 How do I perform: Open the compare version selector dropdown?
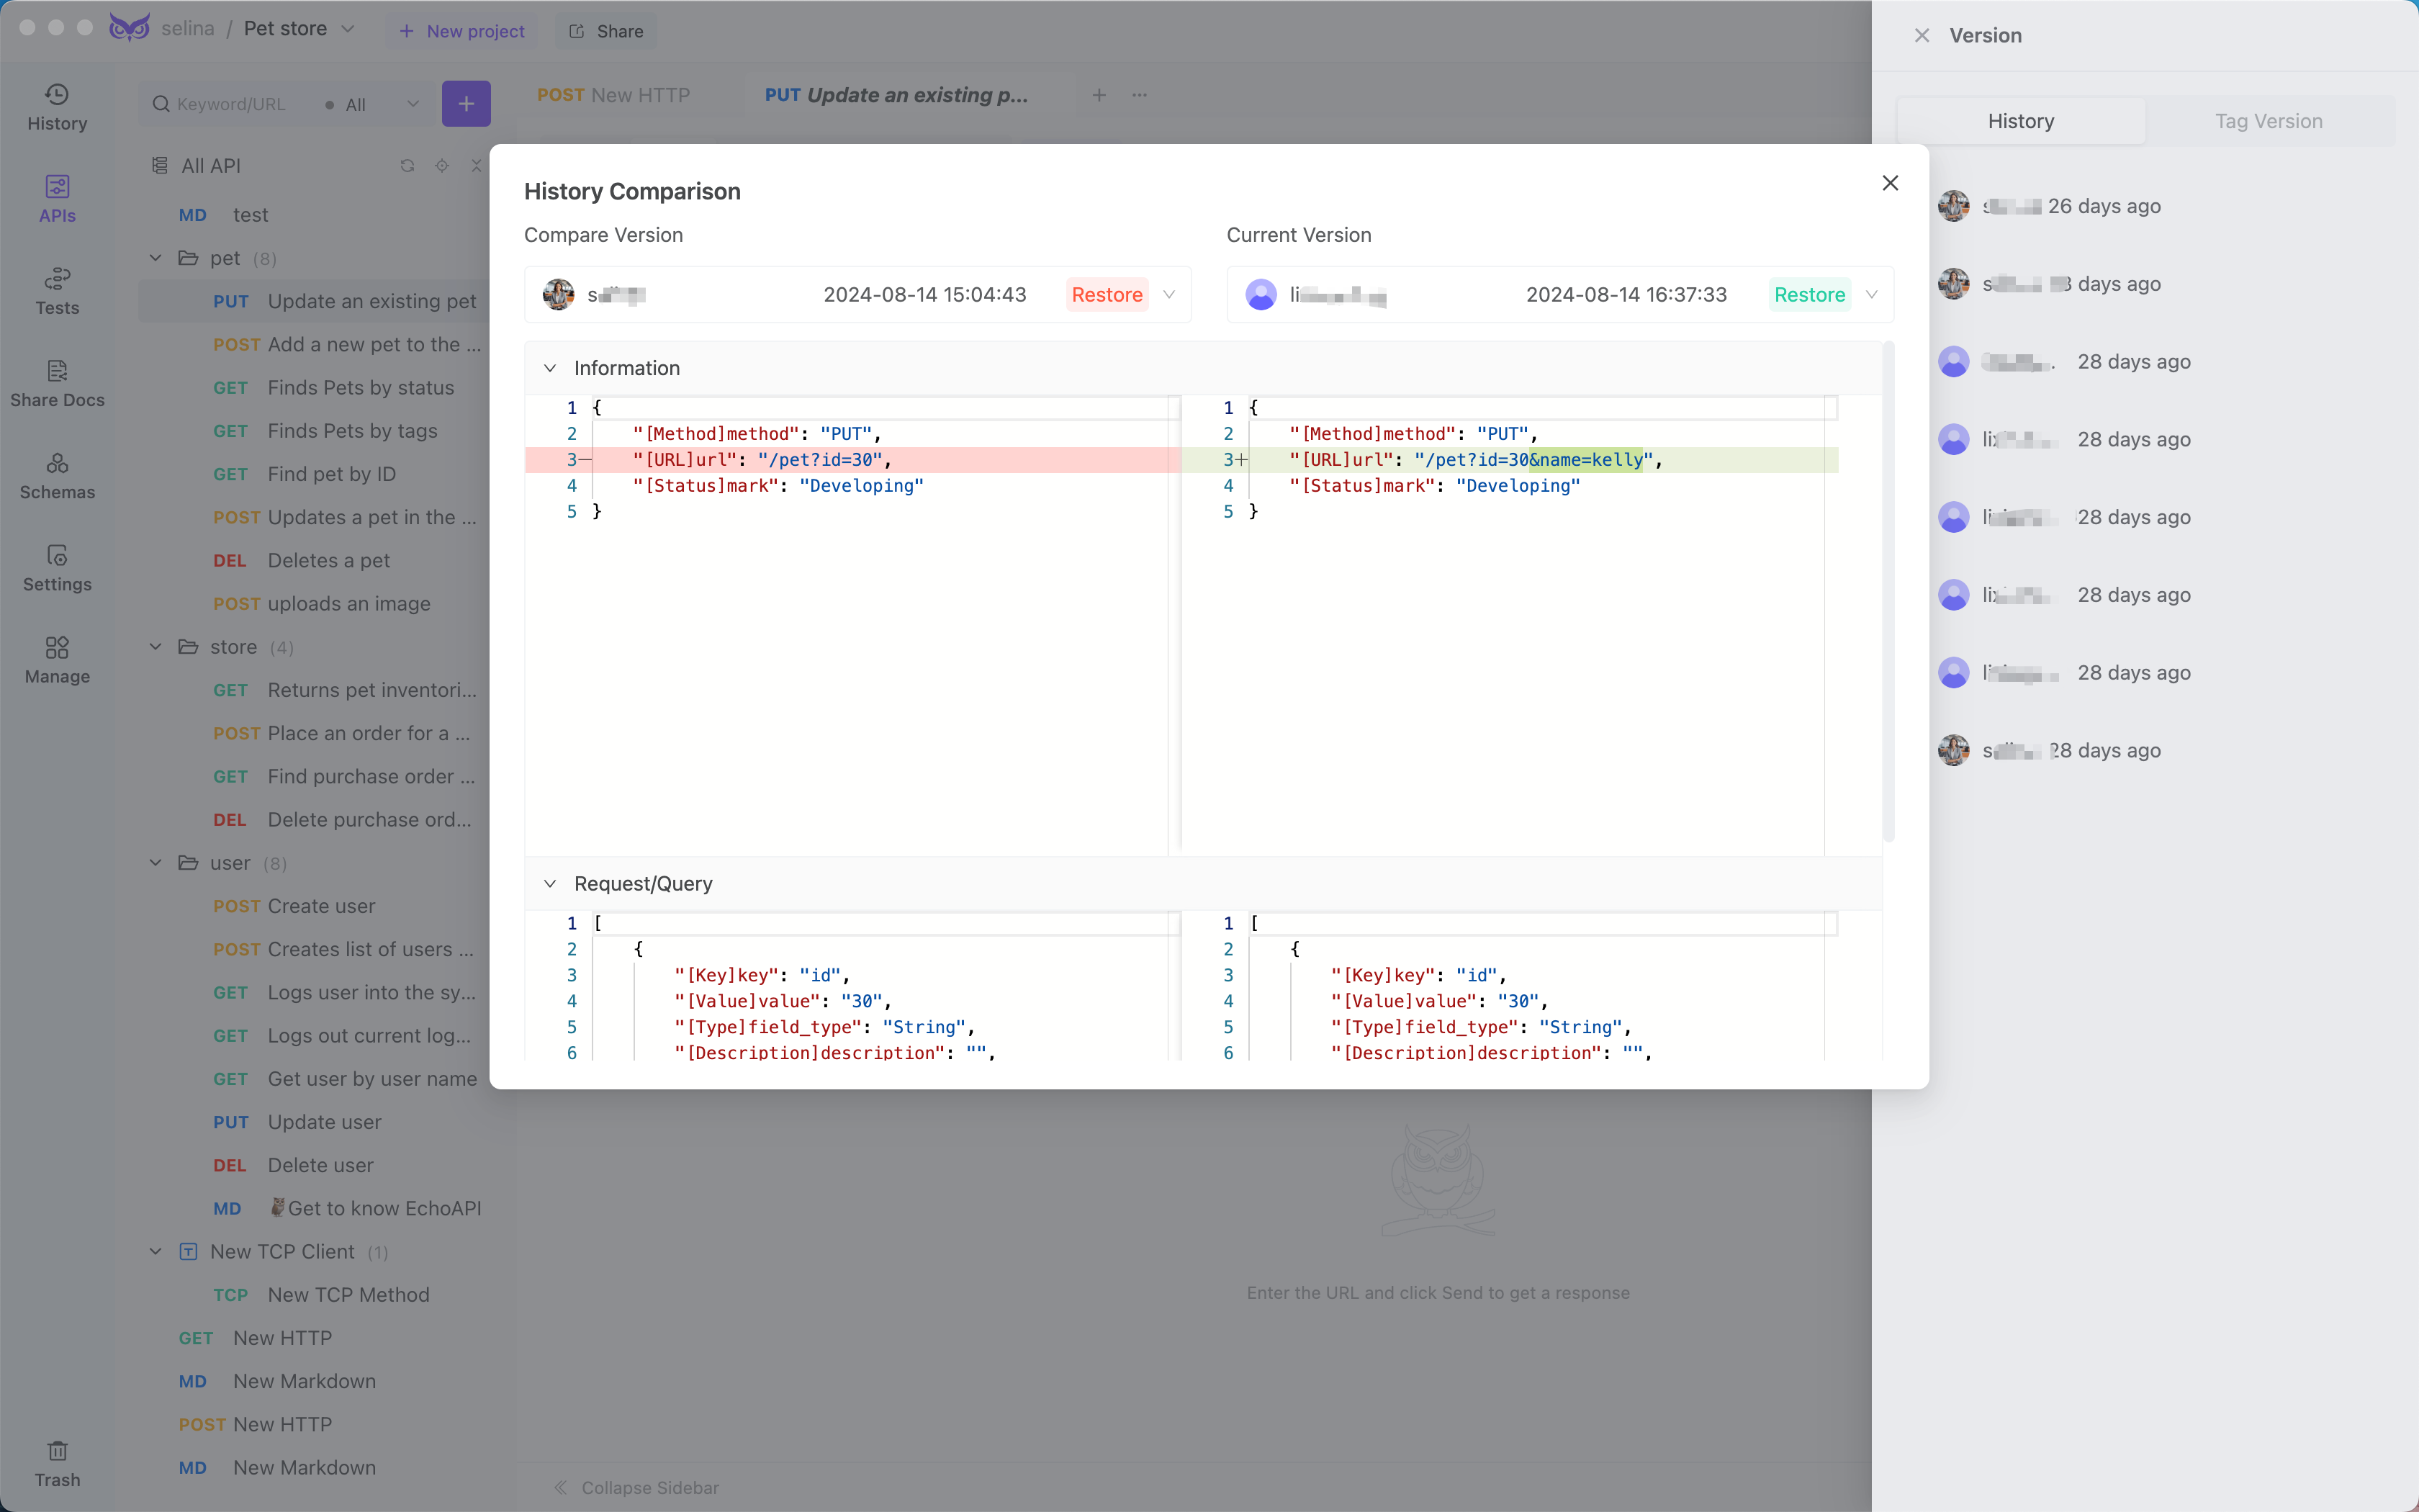coord(1168,295)
